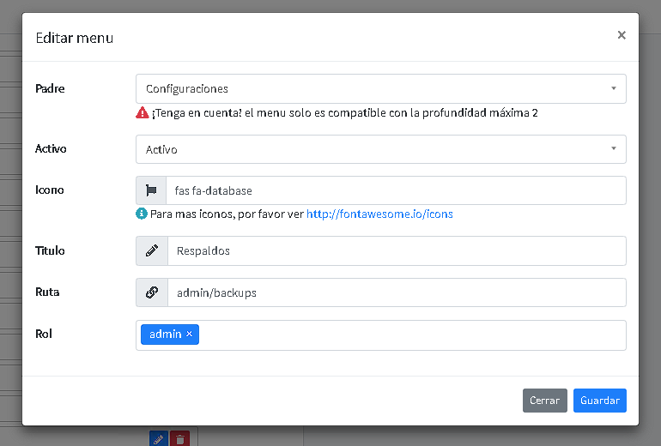Click the blue edit pencil button behind dialog
Image resolution: width=661 pixels, height=446 pixels.
[x=157, y=438]
